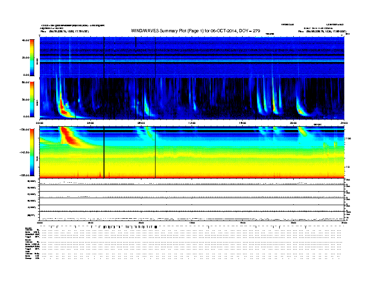
Task: Click the 24:00 tick label under RAD1 panel
Action: tap(344, 123)
